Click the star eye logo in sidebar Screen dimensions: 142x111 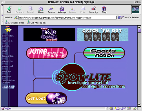coord(8,30)
